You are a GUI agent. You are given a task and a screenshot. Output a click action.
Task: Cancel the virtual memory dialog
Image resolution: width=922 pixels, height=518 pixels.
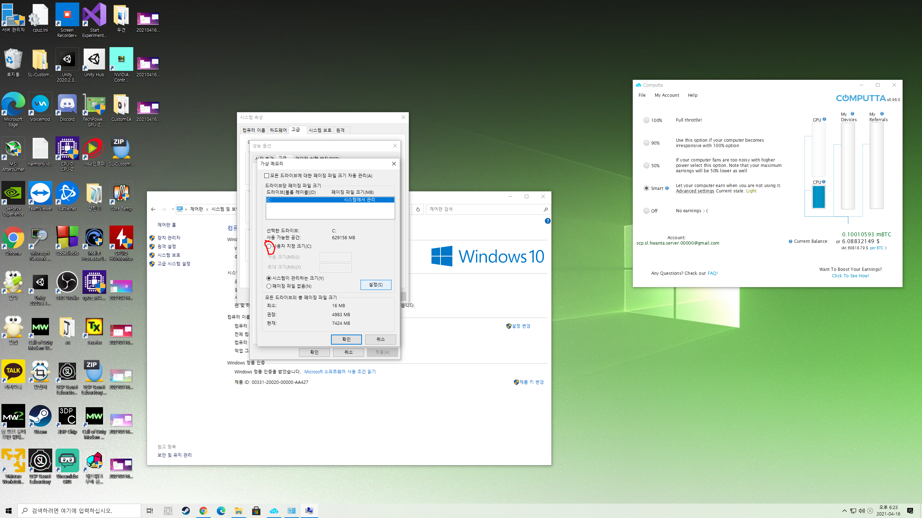pos(380,339)
